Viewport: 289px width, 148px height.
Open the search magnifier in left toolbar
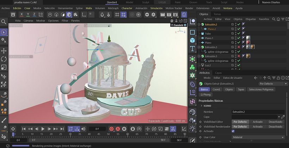click(x=4, y=22)
